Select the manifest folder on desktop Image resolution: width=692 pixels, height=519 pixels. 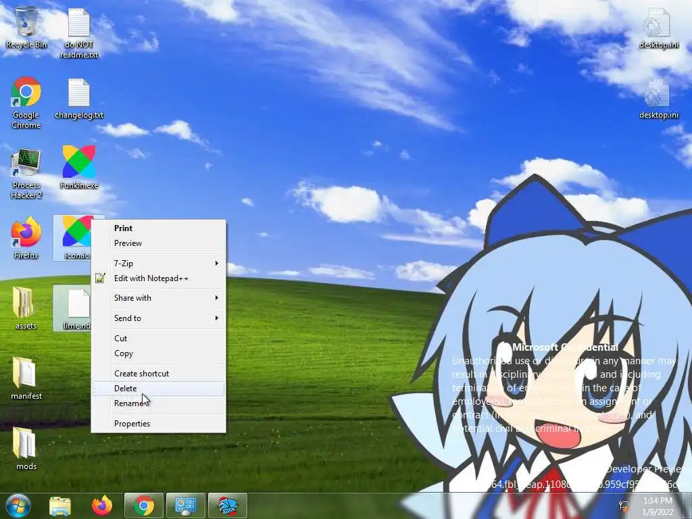tap(26, 378)
